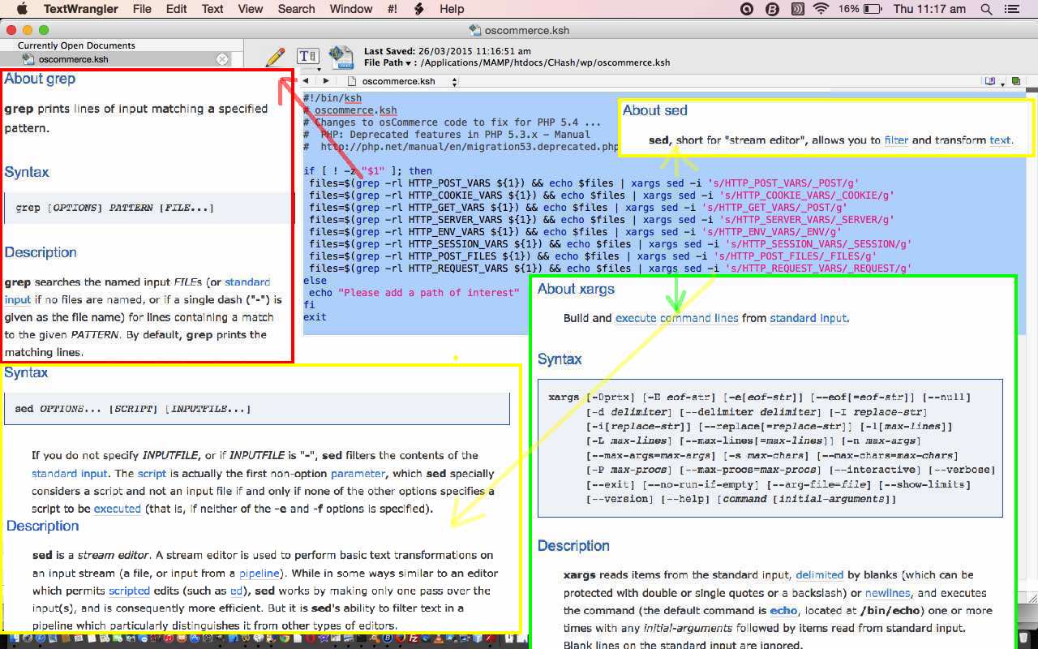Click the 'parameter' link in sed Syntax text
The image size is (1038, 649).
(x=358, y=473)
